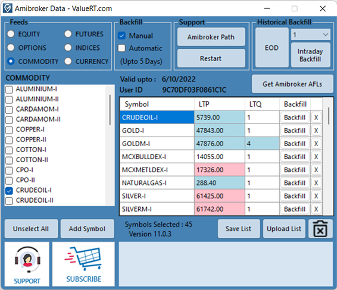Enable the Automatic backfill checkbox
This screenshot has width=337, height=290.
pos(121,48)
